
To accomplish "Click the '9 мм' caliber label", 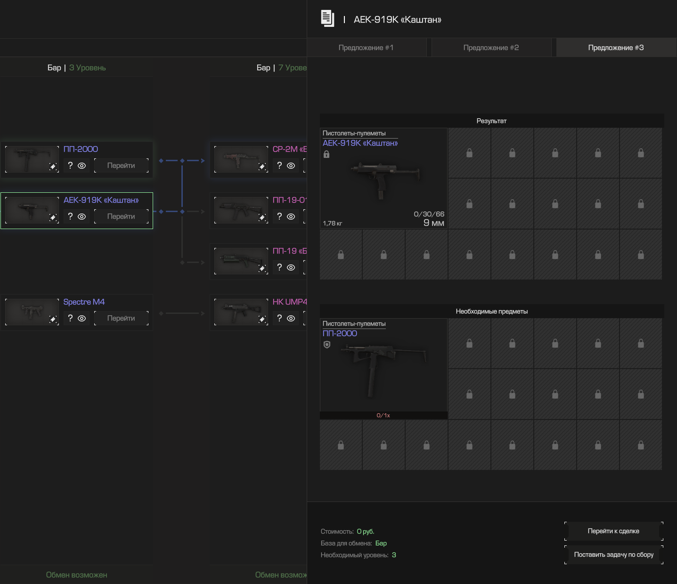I will tap(434, 223).
